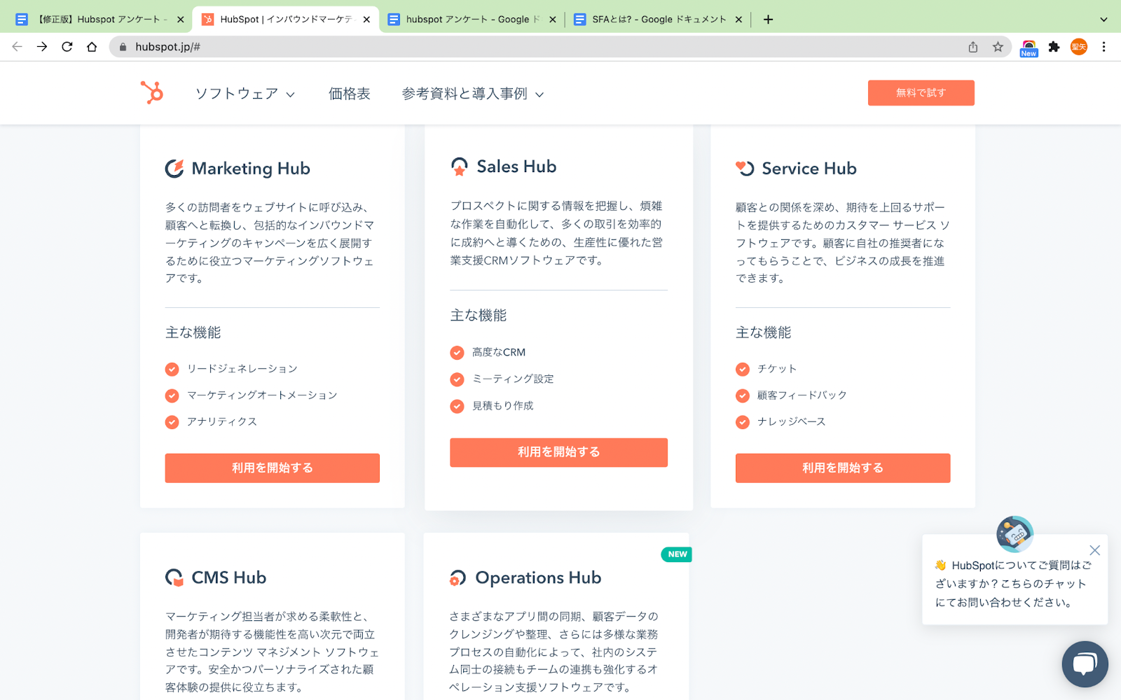Click the checkmark beside ミーティング設定
The width and height of the screenshot is (1121, 700).
coord(457,379)
